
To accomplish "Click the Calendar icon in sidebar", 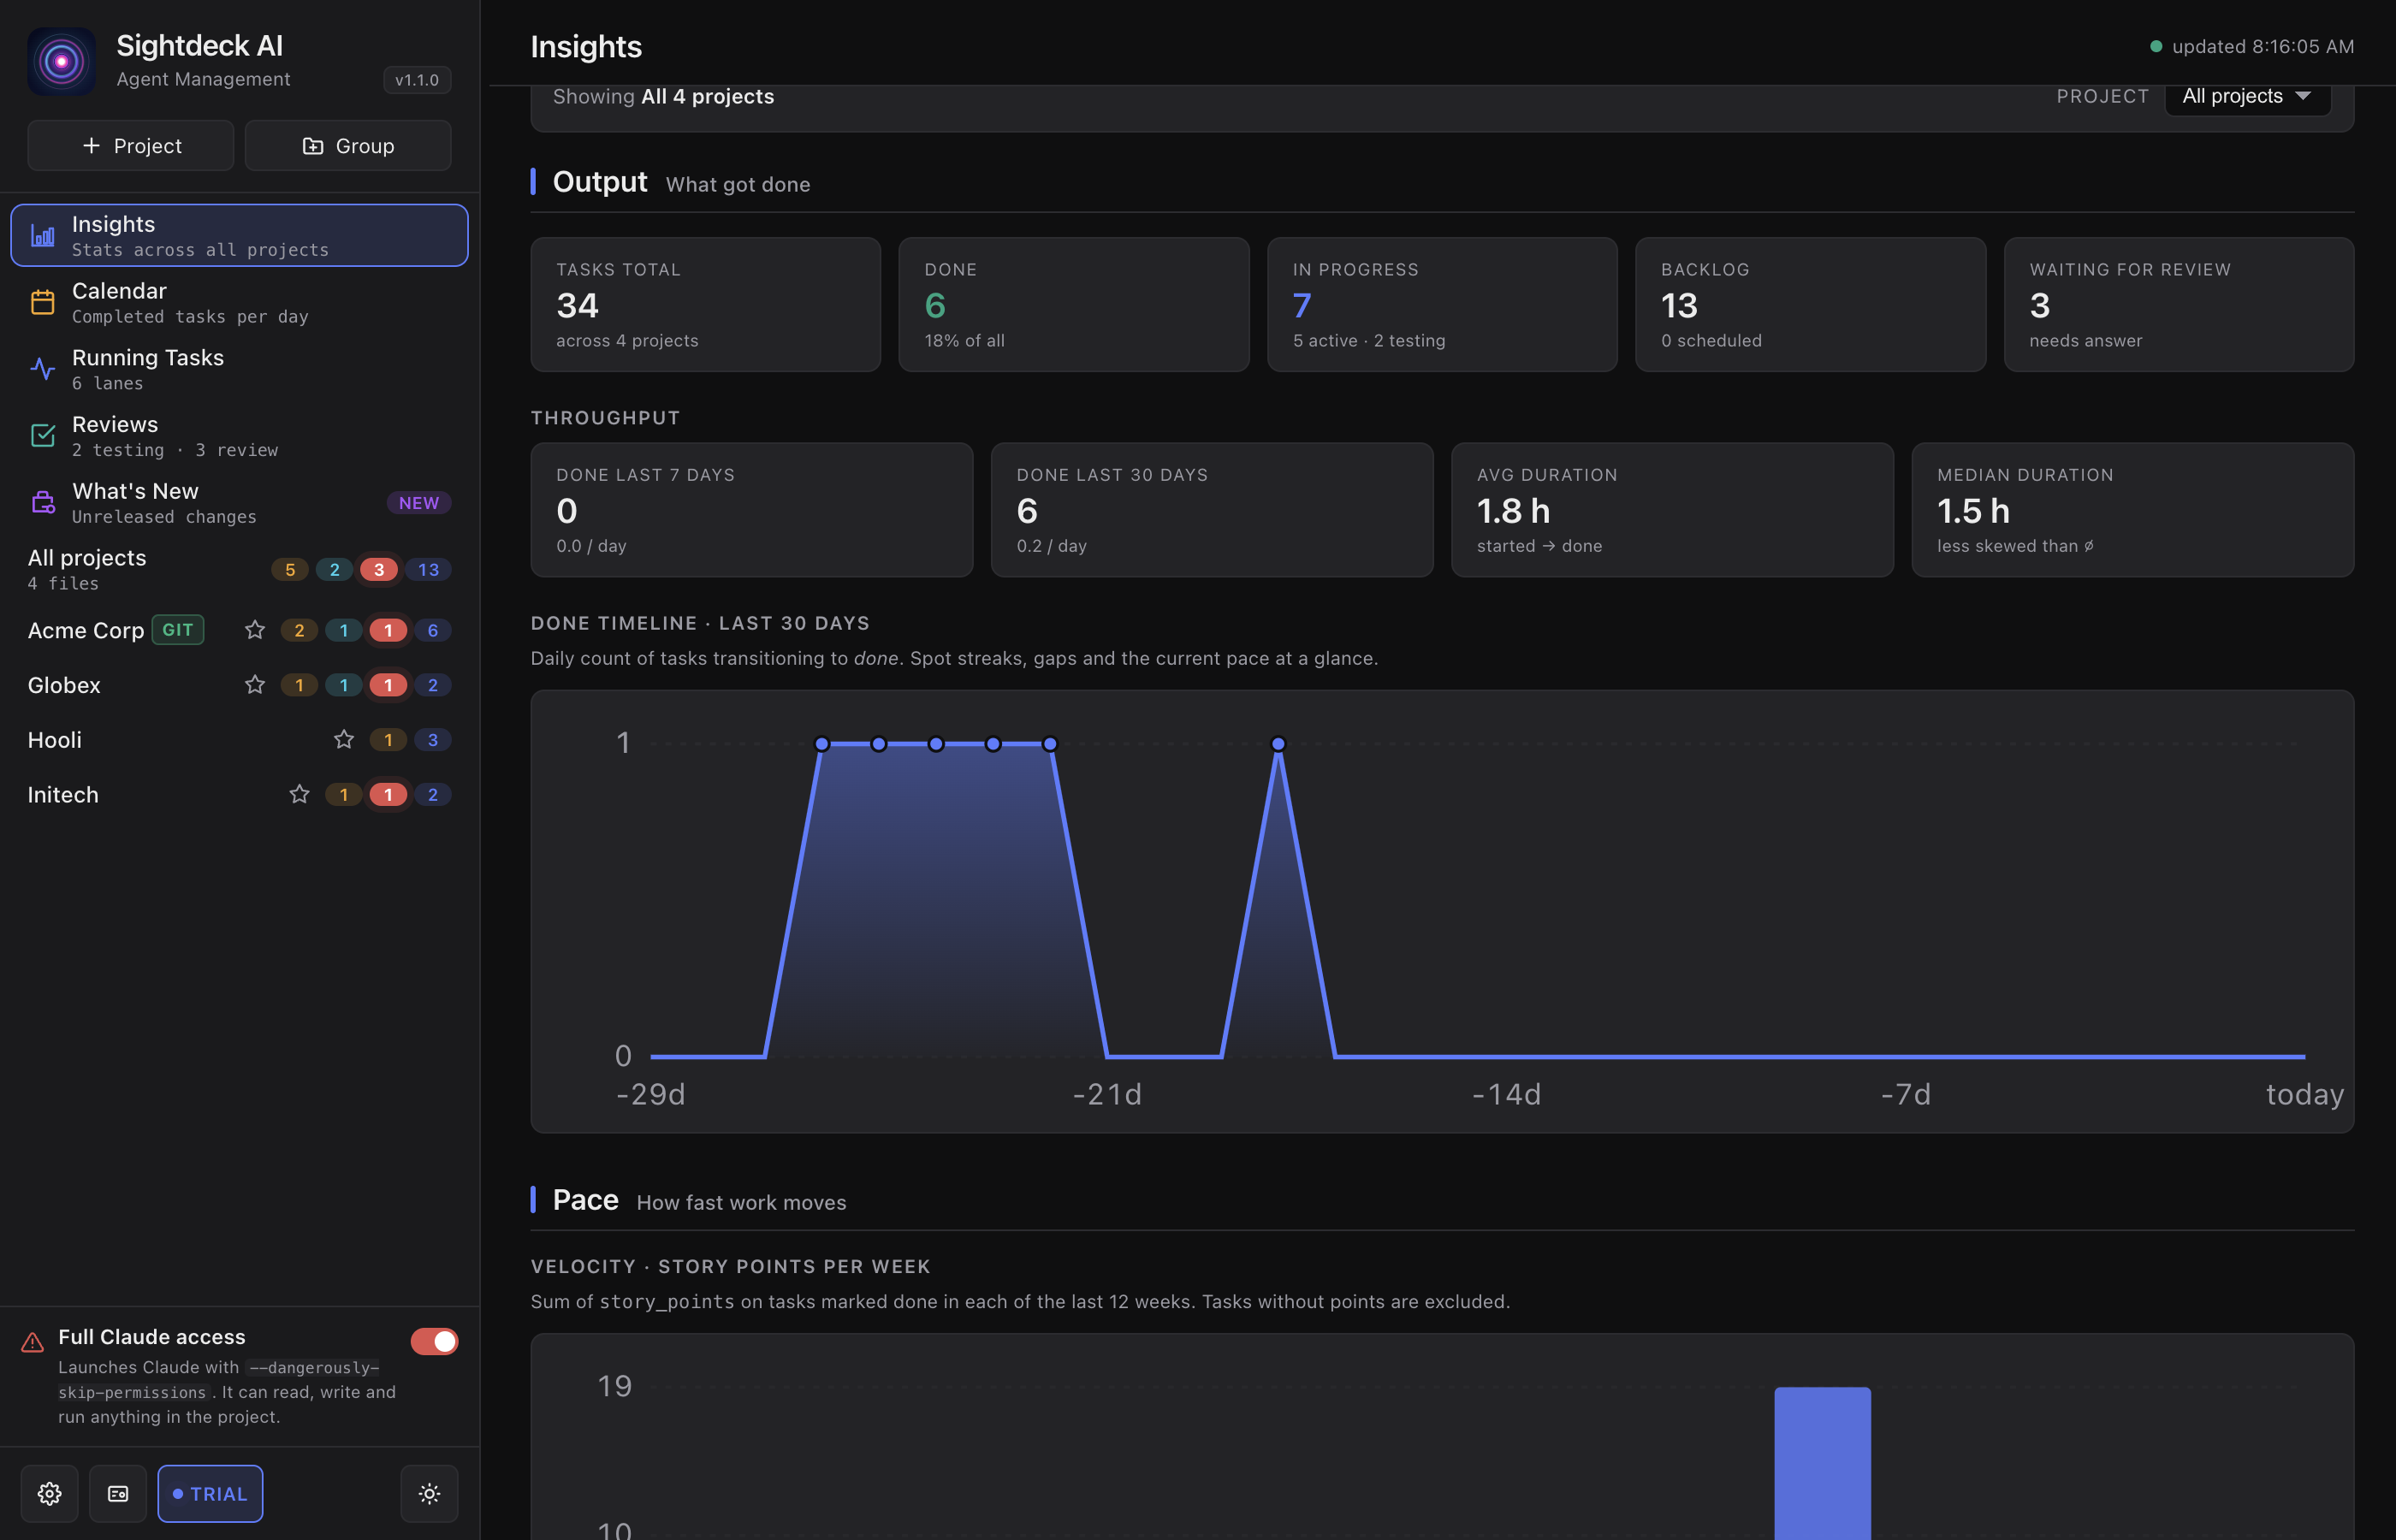I will pos(43,302).
